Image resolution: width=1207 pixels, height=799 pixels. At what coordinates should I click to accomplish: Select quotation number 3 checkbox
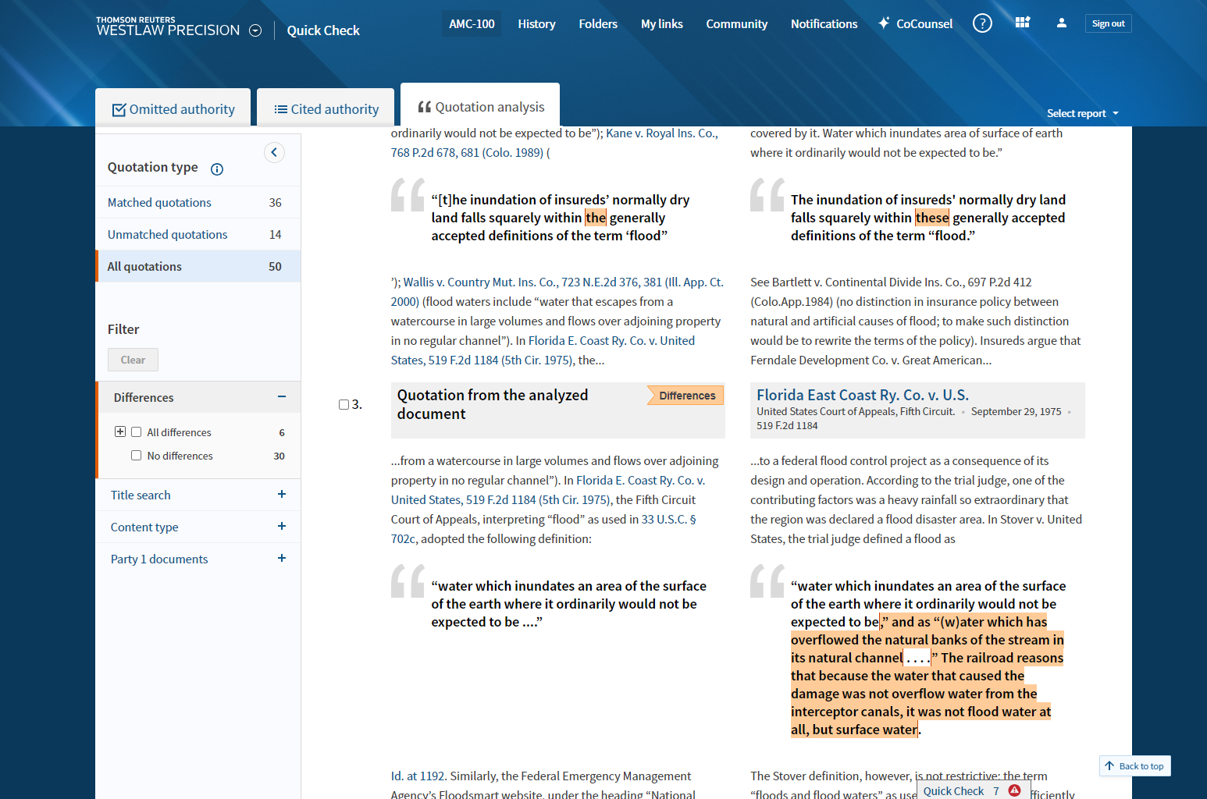coord(344,404)
